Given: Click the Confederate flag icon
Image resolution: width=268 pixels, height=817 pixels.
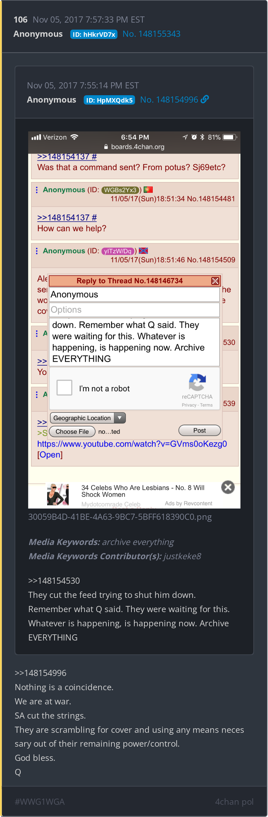Looking at the screenshot, I should [143, 251].
